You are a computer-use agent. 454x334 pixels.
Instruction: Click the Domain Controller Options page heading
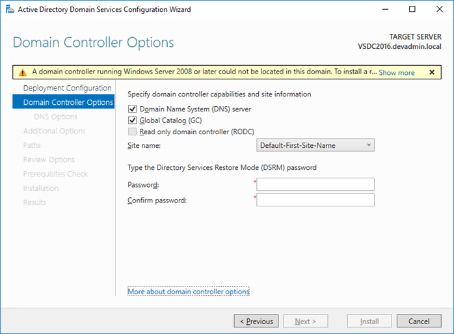[93, 42]
